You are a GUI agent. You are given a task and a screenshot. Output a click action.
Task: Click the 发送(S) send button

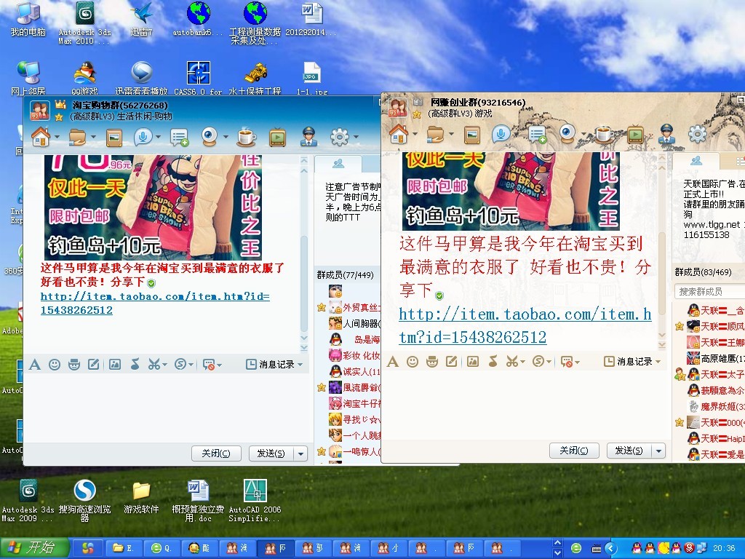point(630,450)
